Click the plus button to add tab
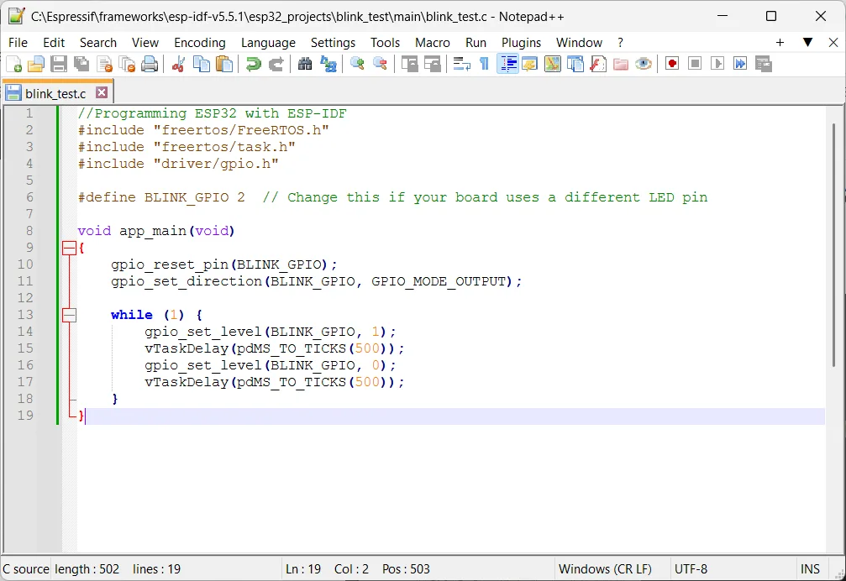Screen dimensions: 846x581 click(780, 42)
